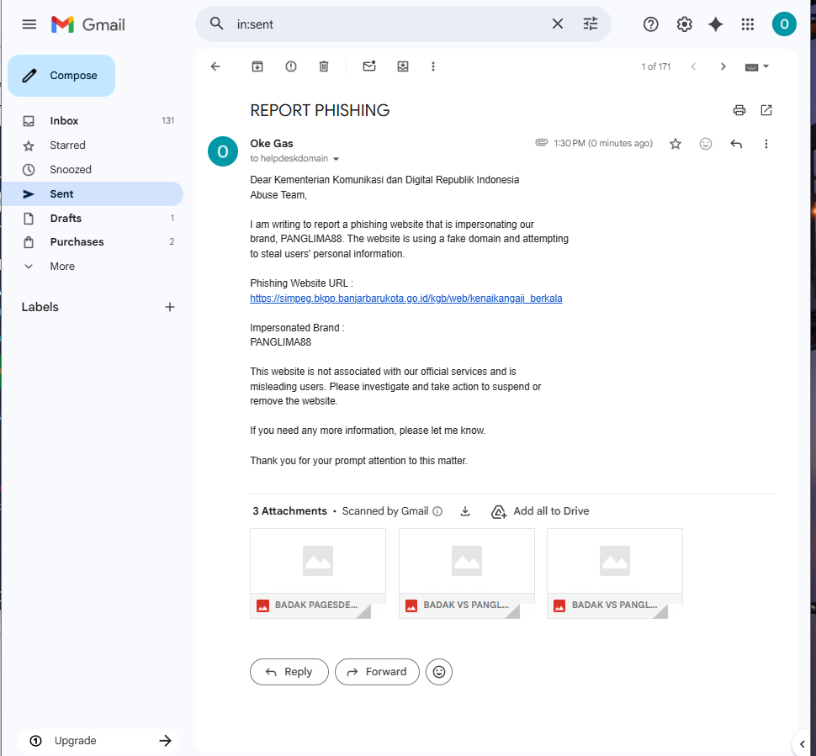Open the Drafts folder

click(93, 218)
